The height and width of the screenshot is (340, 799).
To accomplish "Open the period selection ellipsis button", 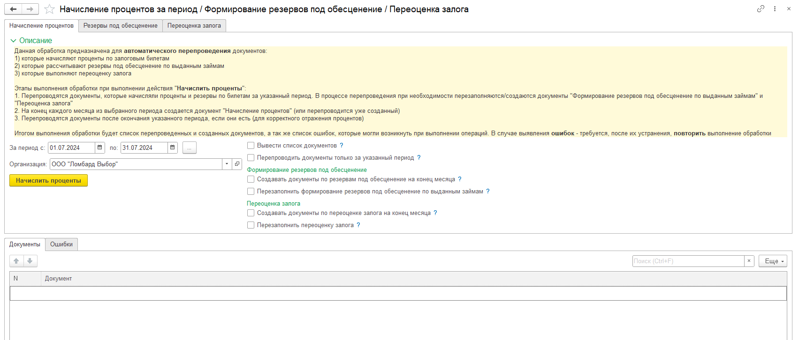I will pos(190,148).
